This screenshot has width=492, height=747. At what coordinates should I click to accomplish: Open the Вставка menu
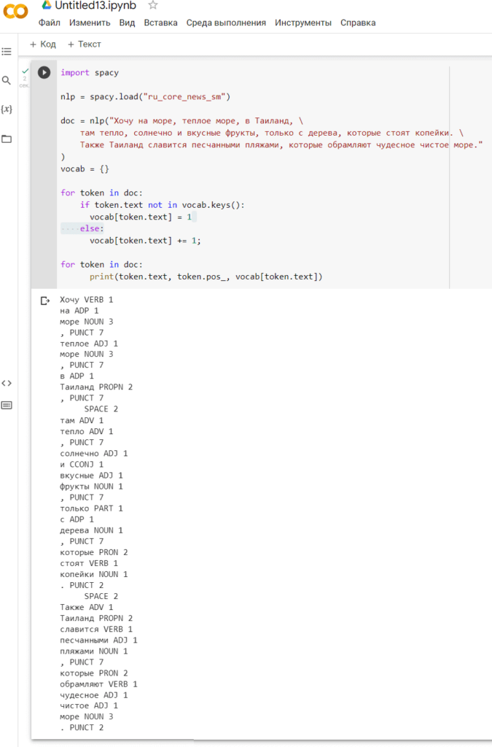[x=160, y=23]
